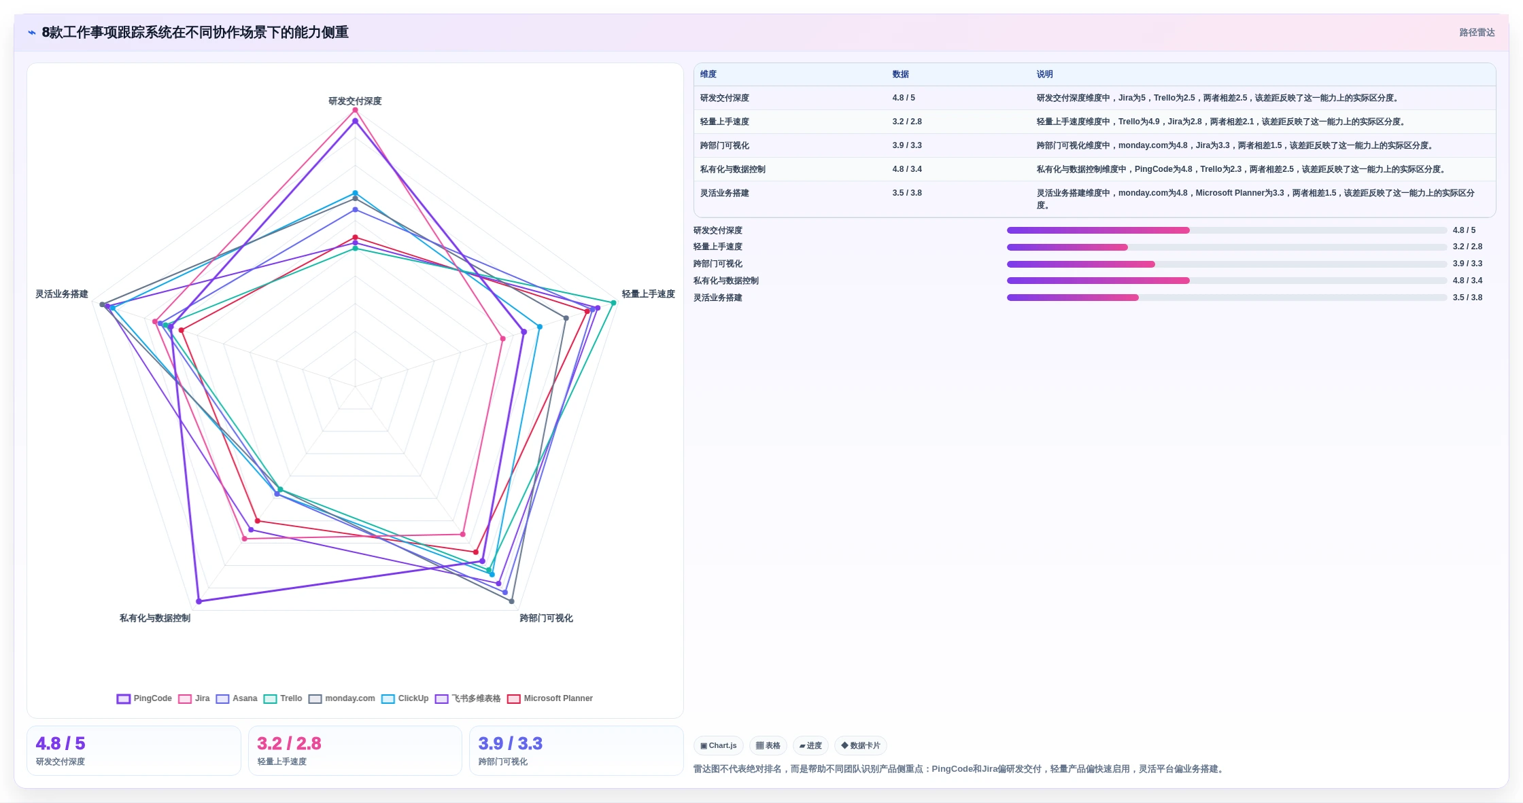1523x803 pixels.
Task: Click the 轻量上手速度 progress bar
Action: pos(1227,247)
